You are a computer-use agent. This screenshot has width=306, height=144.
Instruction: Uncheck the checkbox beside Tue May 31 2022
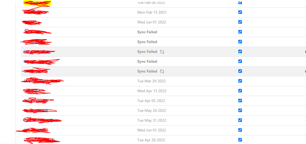click(x=240, y=120)
